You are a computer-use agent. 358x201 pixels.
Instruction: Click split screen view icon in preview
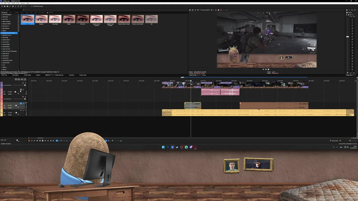click(198, 10)
